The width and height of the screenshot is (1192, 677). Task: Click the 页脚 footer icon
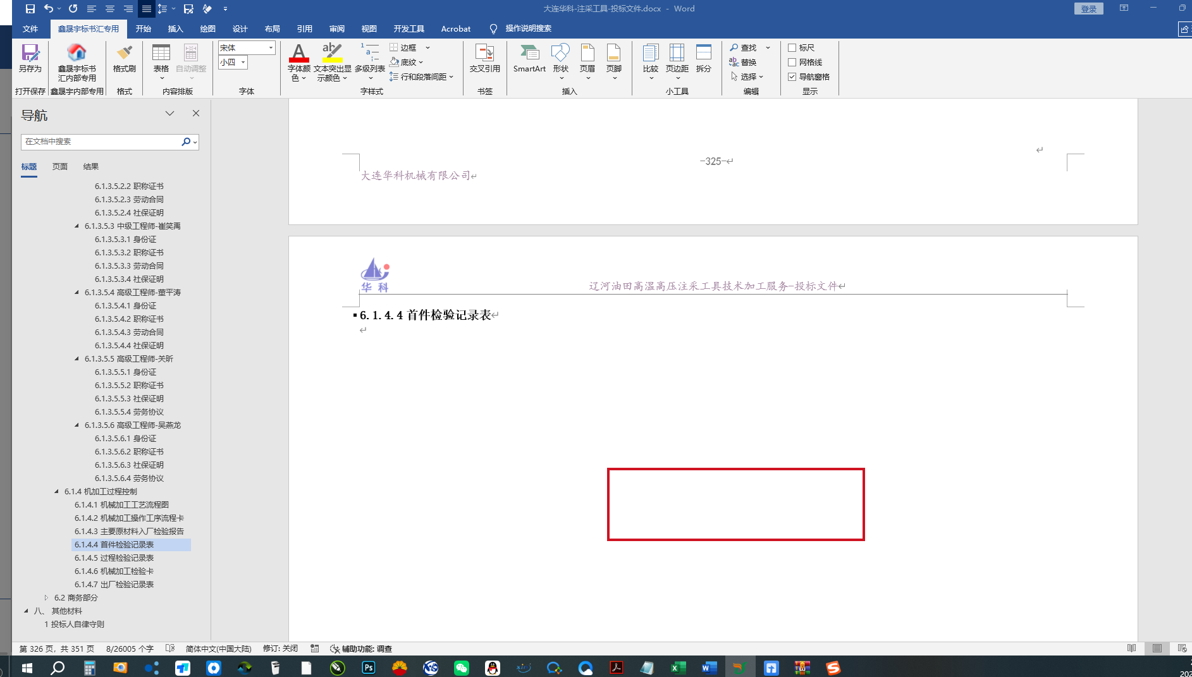tap(614, 61)
